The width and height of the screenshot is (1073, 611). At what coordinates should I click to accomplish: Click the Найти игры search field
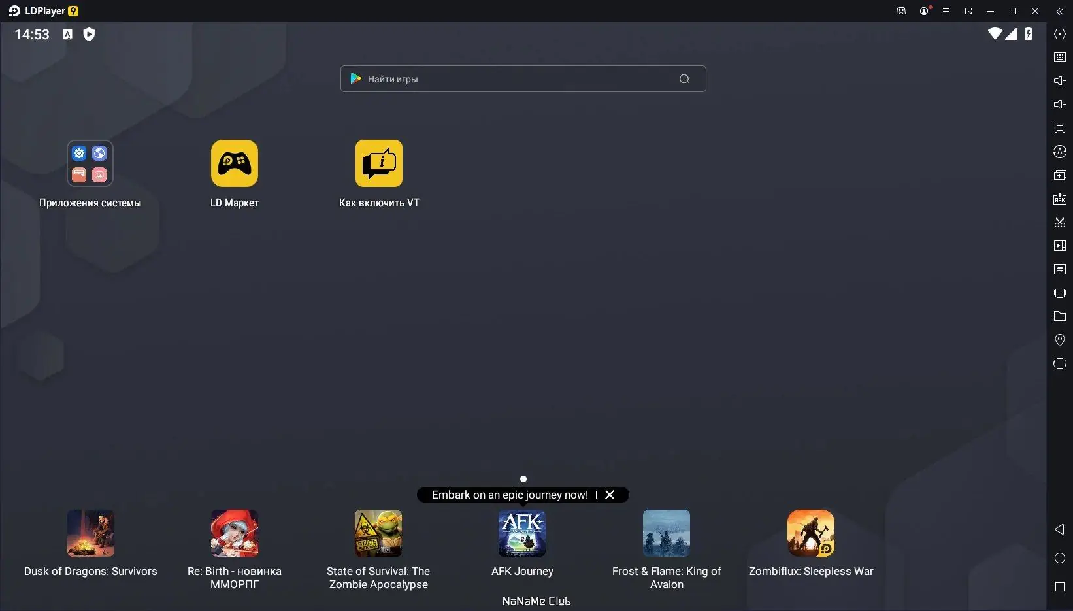click(x=523, y=79)
